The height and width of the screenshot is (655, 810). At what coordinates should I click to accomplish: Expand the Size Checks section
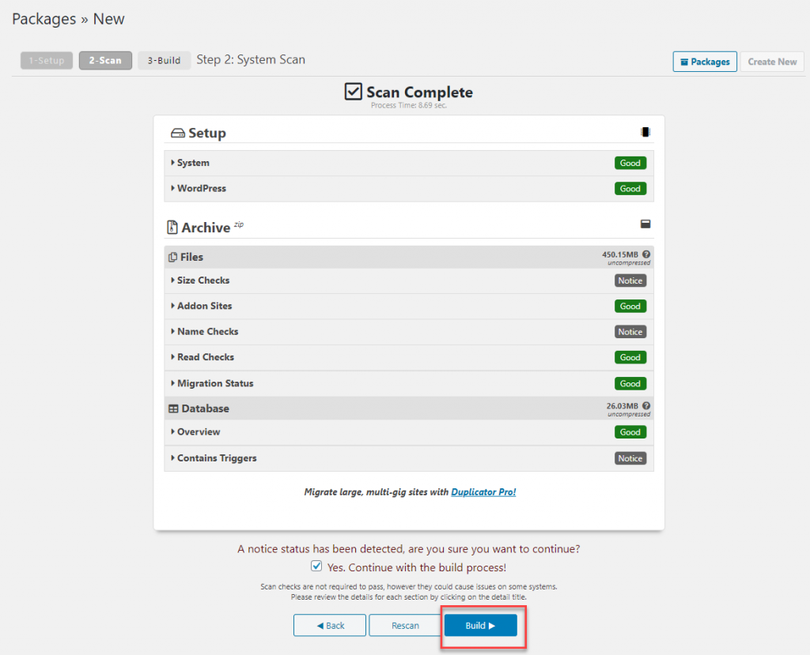click(x=409, y=280)
